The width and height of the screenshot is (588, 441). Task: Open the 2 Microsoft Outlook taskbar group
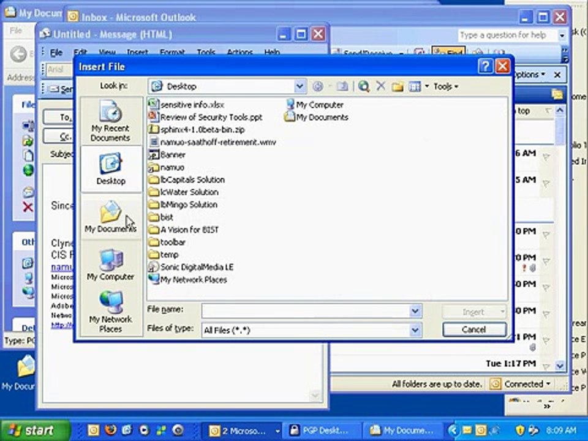coord(243,431)
